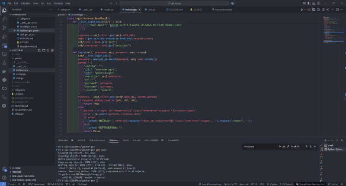Open the Search view in activity bar
This screenshot has height=186, width=346.
pyautogui.click(x=4, y=19)
